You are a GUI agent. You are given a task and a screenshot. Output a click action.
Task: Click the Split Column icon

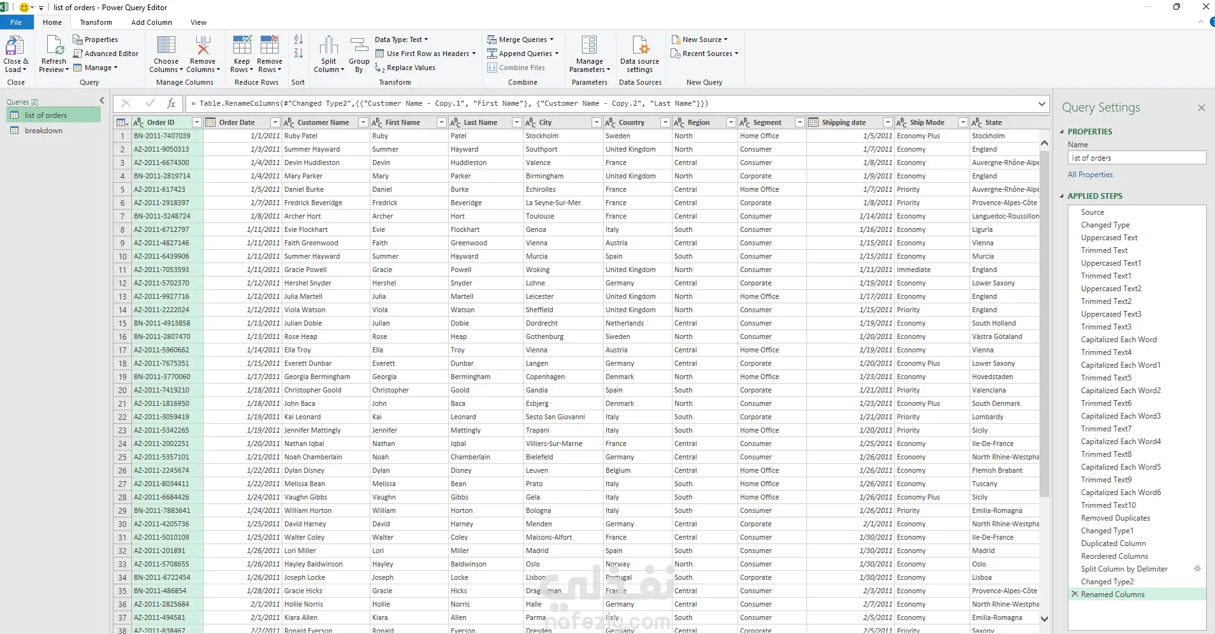pos(329,46)
